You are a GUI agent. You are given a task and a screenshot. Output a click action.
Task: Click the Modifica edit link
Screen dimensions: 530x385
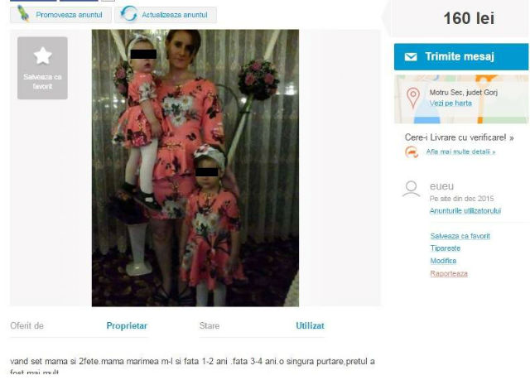point(443,261)
